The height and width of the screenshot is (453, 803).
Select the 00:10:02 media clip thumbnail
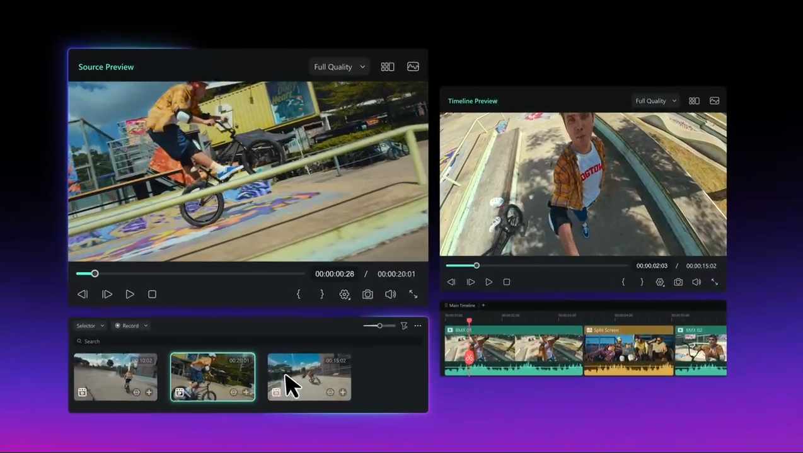115,377
